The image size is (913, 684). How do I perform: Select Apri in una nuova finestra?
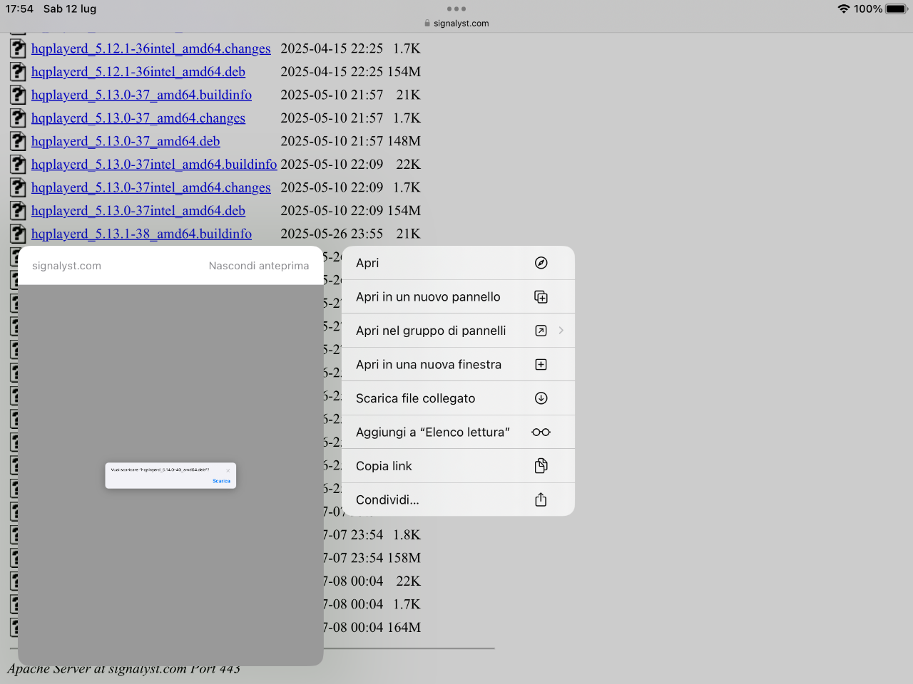(x=429, y=365)
